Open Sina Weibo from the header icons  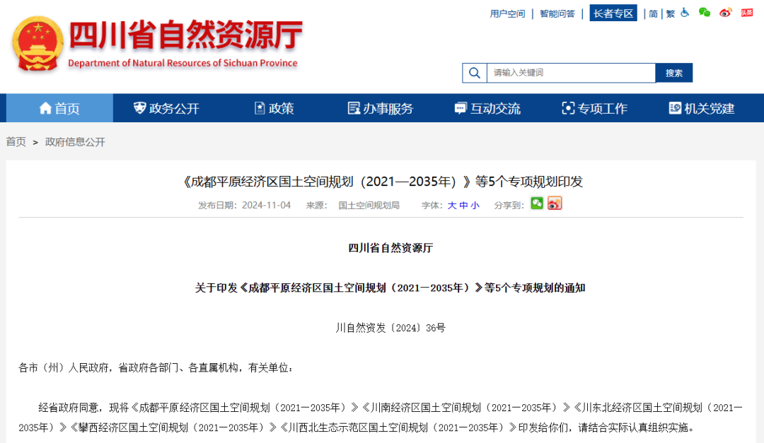point(725,12)
